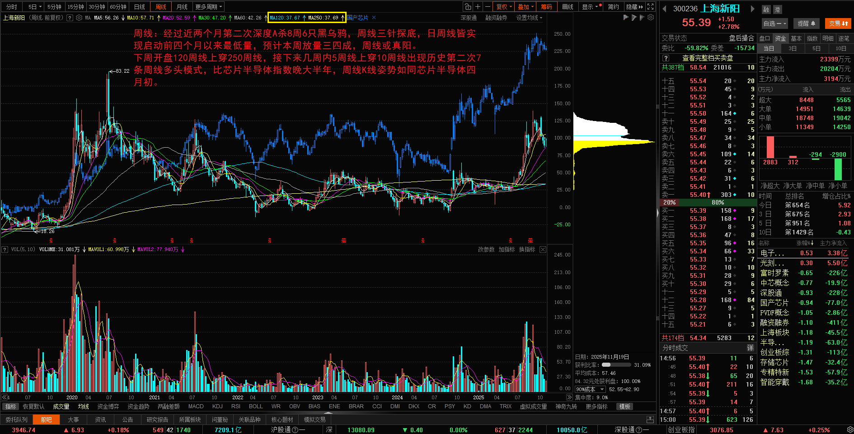The image size is (854, 434).
Task: Click the 国产芯片 sector row in the list
Action: coord(804,303)
